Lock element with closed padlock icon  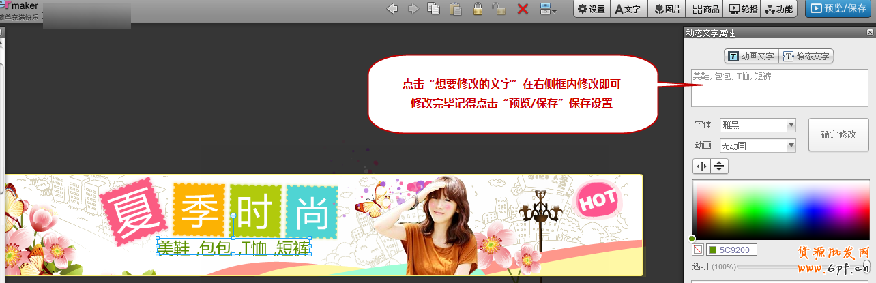pos(478,9)
